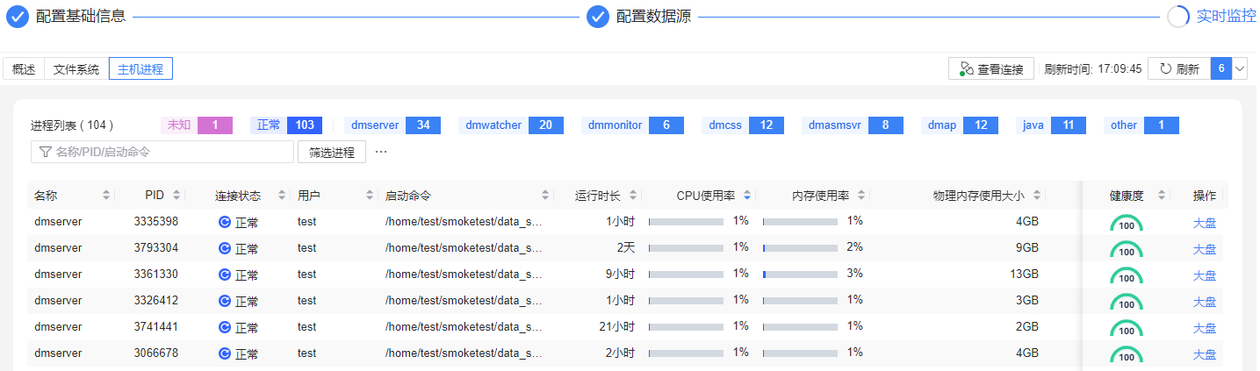1260x371 pixels.
Task: Click memory usage bar showing 3% for PID 3361330
Action: tap(800, 275)
